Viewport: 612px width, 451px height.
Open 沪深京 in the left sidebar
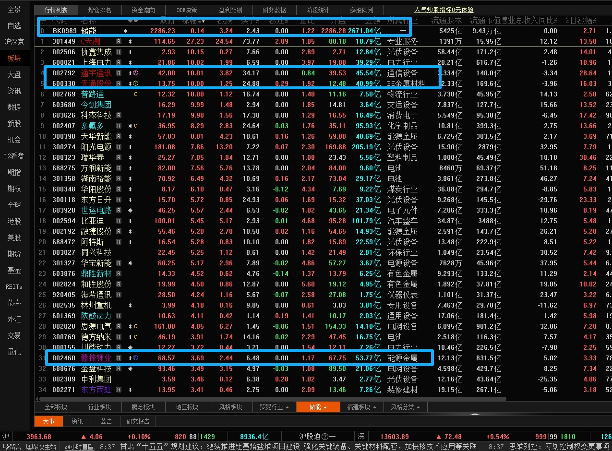point(14,42)
